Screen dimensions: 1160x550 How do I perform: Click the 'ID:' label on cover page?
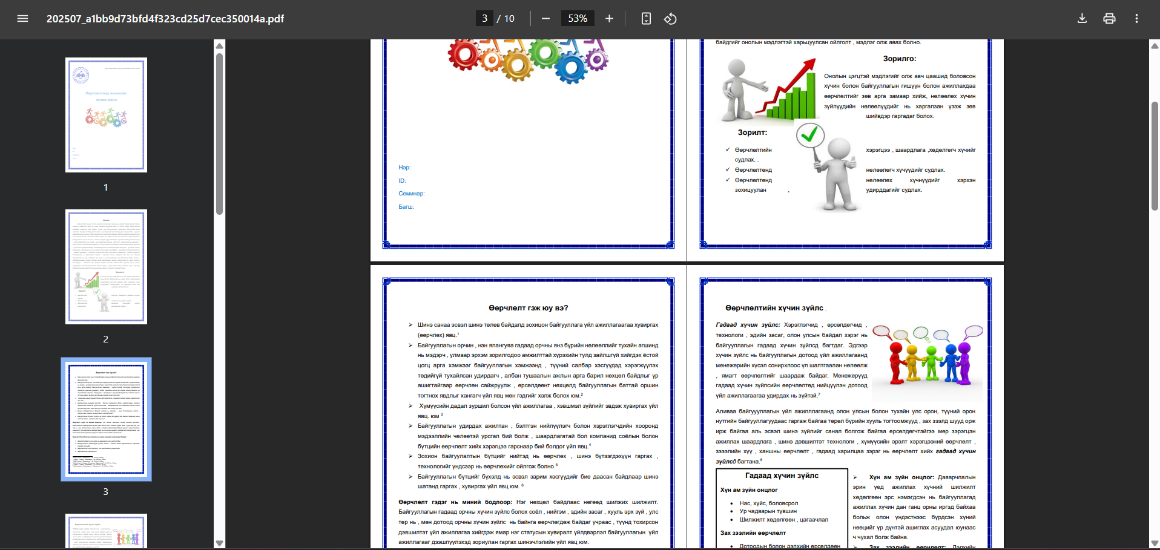tap(402, 181)
